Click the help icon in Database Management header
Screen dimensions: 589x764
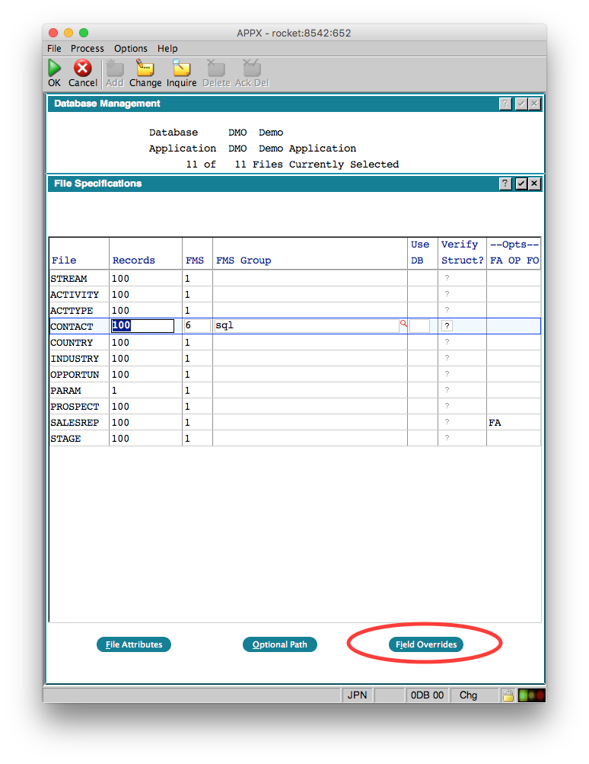tap(506, 104)
